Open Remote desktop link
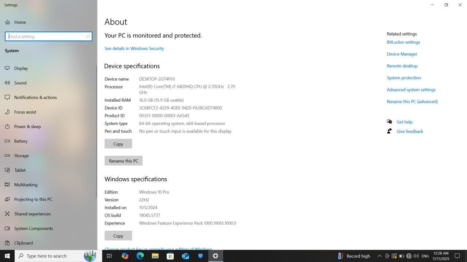This screenshot has width=467, height=262. pos(402,66)
